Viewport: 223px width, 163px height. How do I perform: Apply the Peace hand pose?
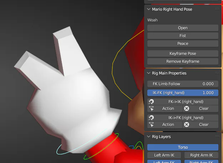pyautogui.click(x=183, y=44)
